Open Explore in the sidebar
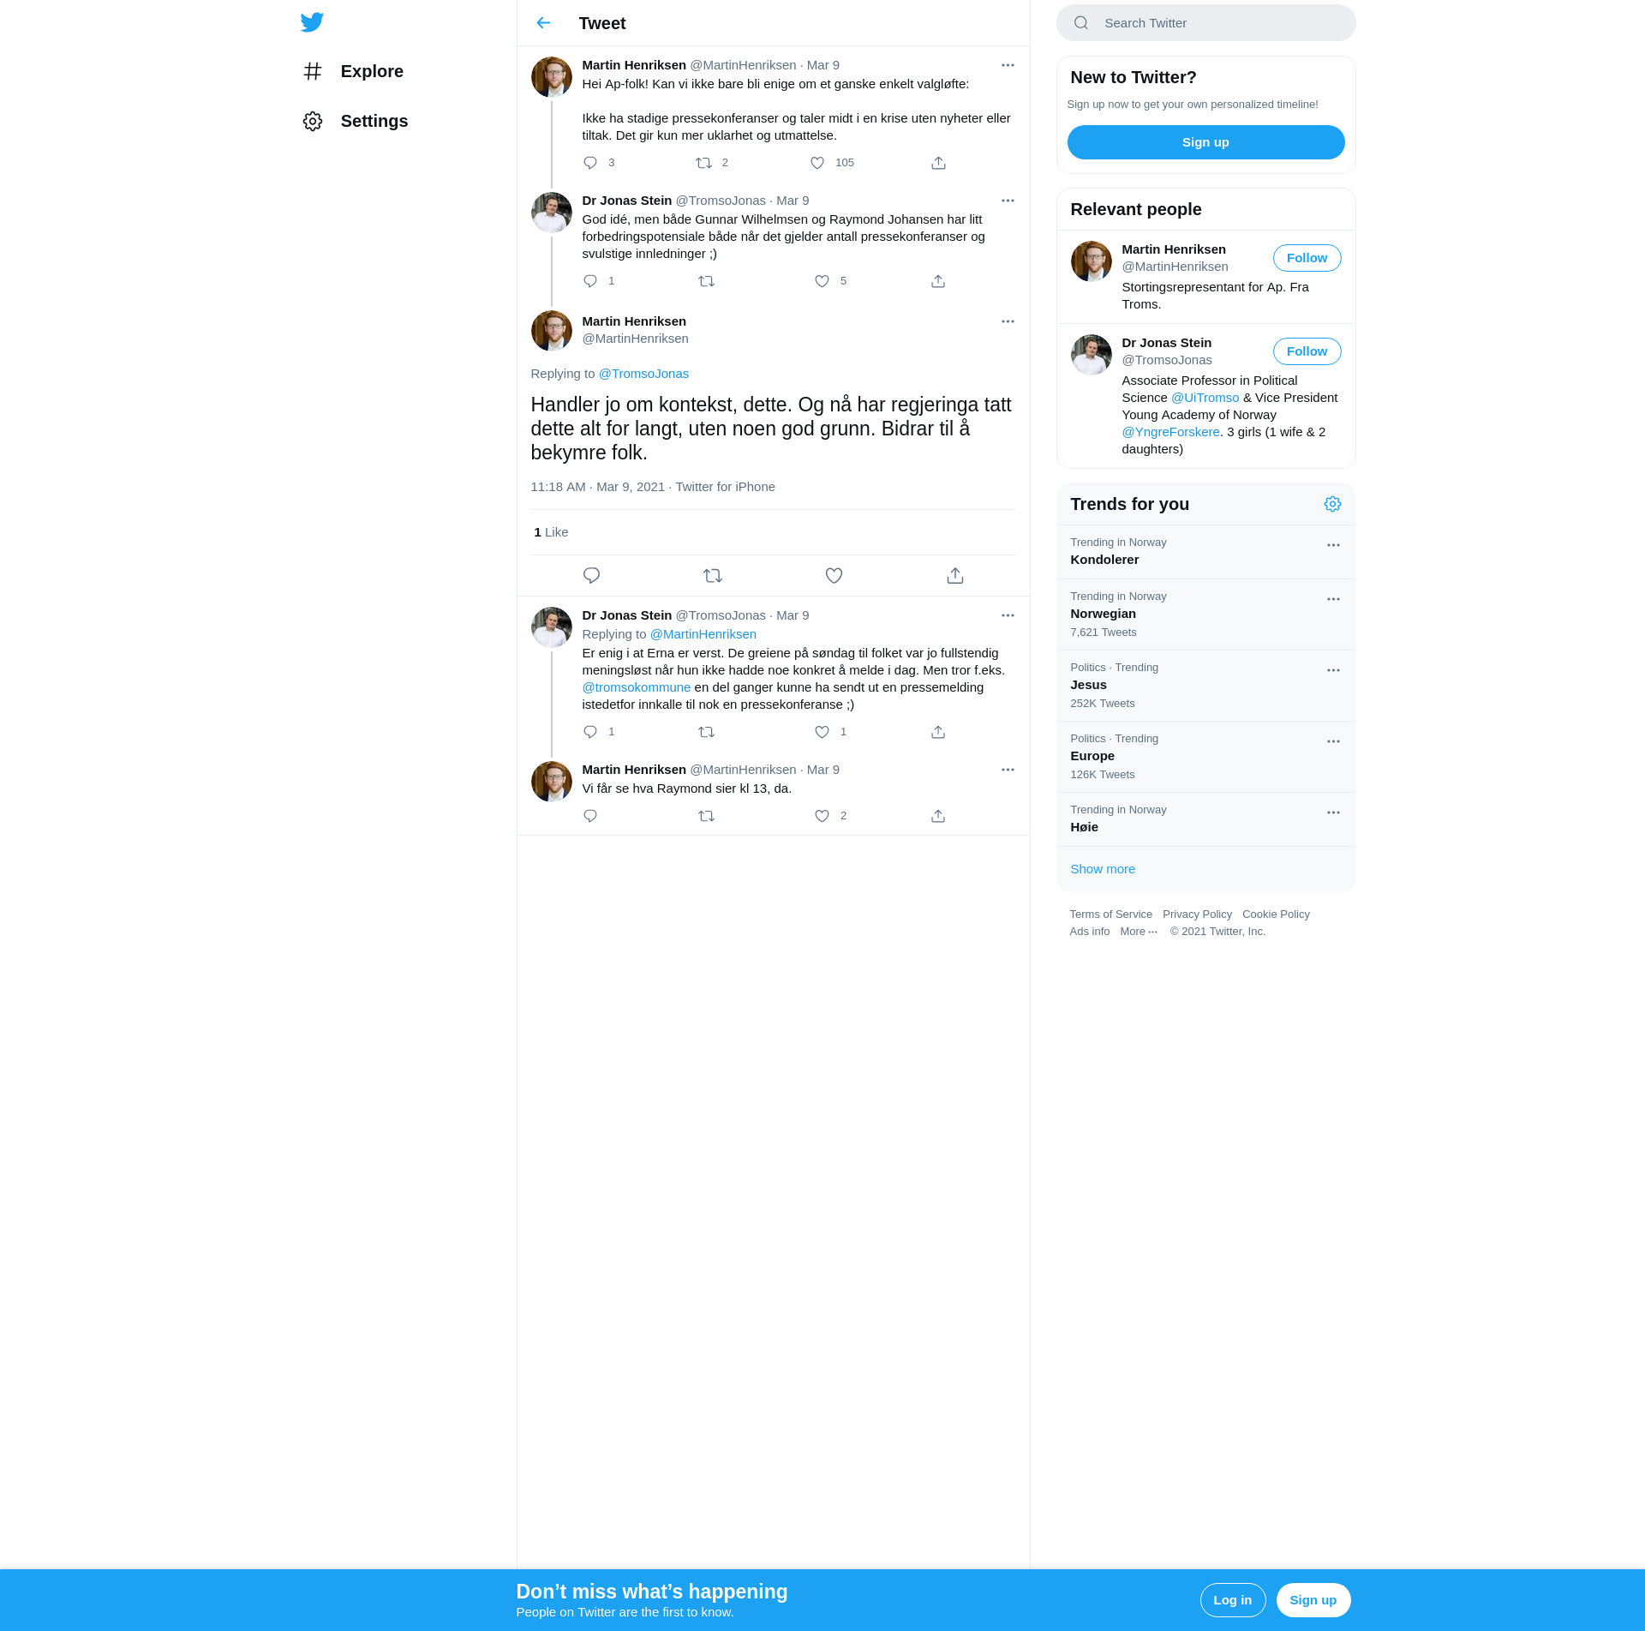 [353, 71]
